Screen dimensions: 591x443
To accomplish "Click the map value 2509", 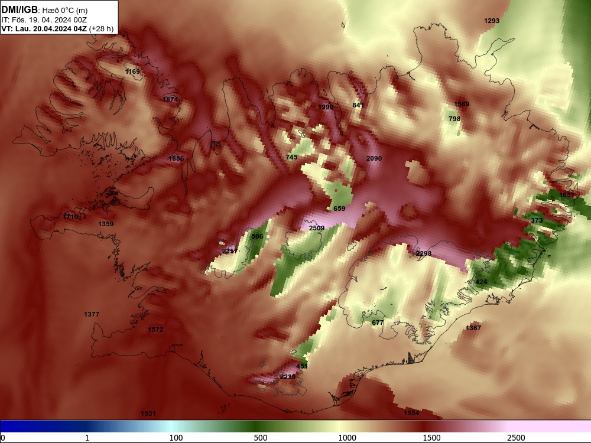I will (317, 228).
